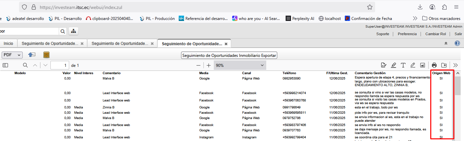Switch to the Inicio tab
464x141 pixels.
[8, 44]
